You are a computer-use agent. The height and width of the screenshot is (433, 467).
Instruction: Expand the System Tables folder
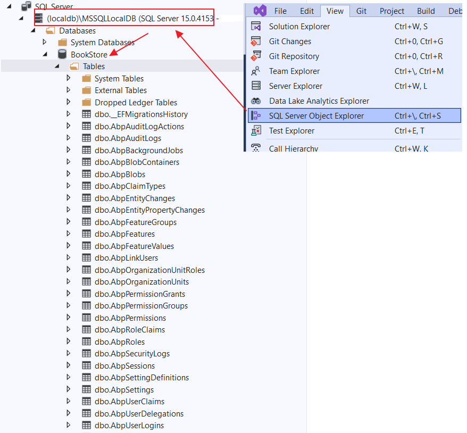[68, 78]
